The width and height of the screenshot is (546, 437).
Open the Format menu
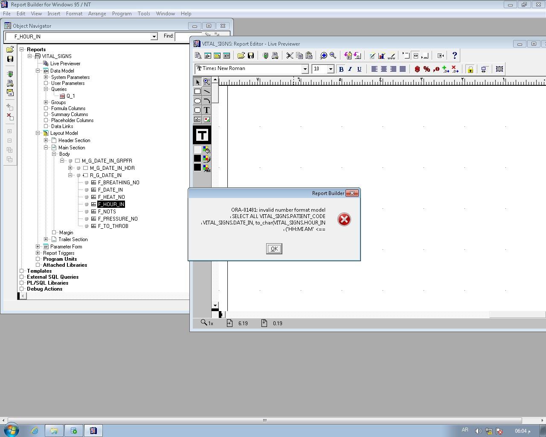74,14
